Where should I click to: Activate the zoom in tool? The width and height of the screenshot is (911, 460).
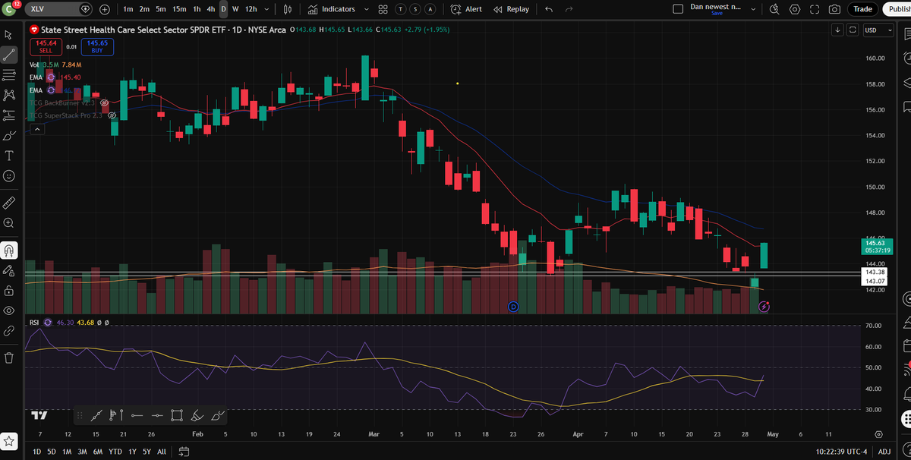point(9,223)
